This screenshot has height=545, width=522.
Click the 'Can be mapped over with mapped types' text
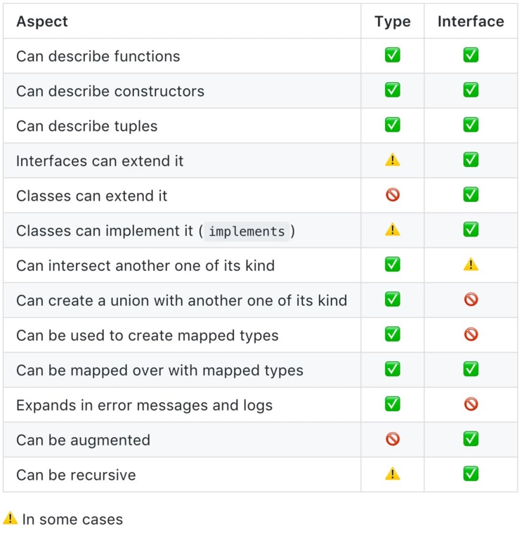[x=160, y=370]
